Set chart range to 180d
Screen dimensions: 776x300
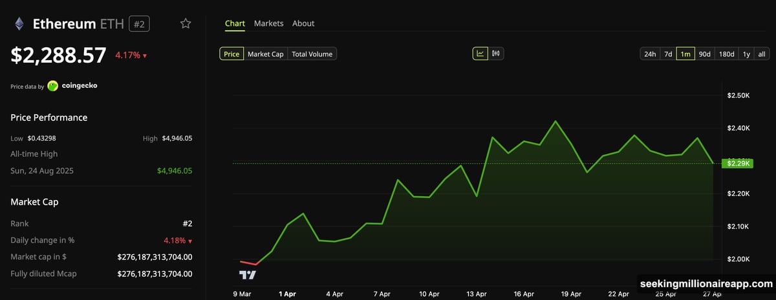tap(726, 54)
